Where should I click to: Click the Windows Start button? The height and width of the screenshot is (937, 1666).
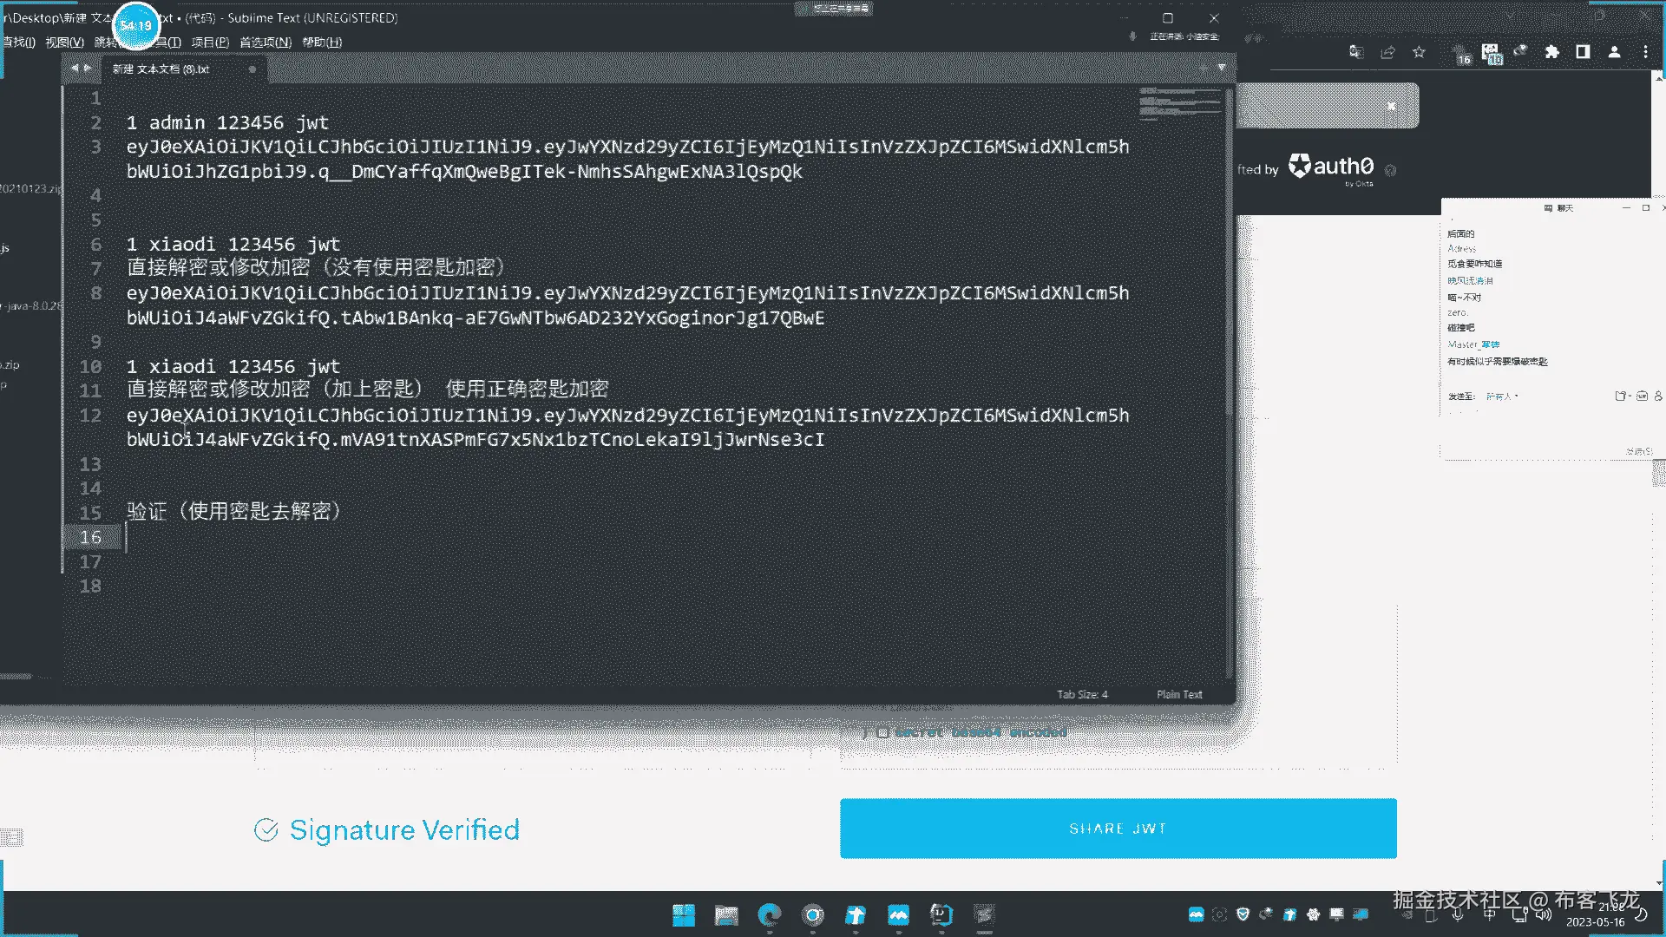point(684,914)
